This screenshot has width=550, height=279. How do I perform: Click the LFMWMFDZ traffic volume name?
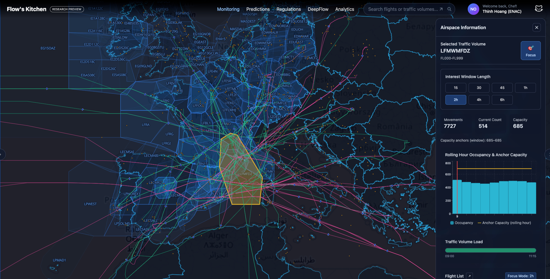[x=455, y=51]
